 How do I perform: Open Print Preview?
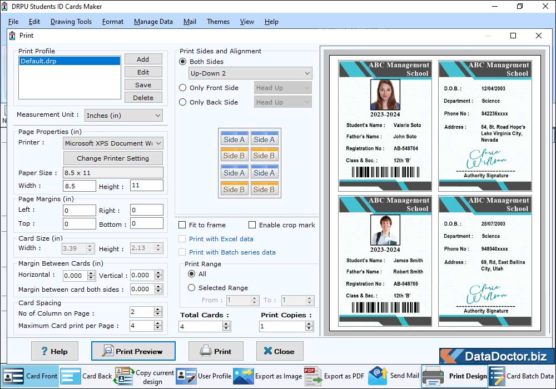(x=133, y=351)
